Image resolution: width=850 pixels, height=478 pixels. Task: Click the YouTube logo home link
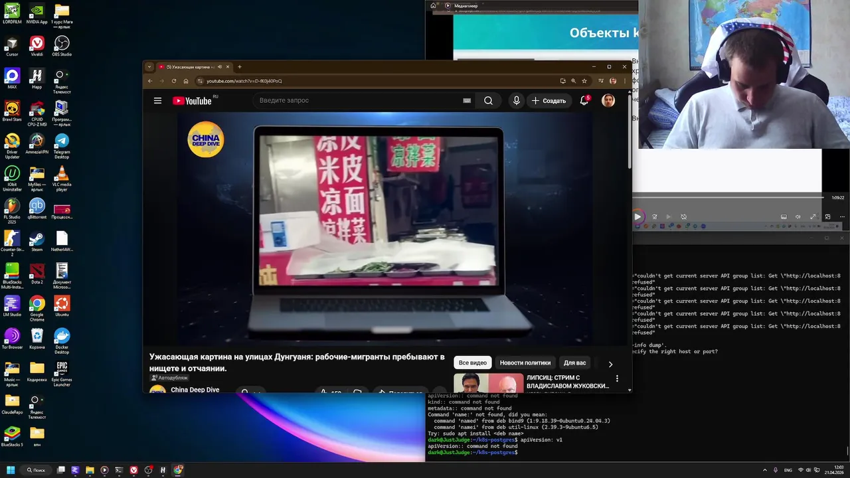pyautogui.click(x=192, y=101)
